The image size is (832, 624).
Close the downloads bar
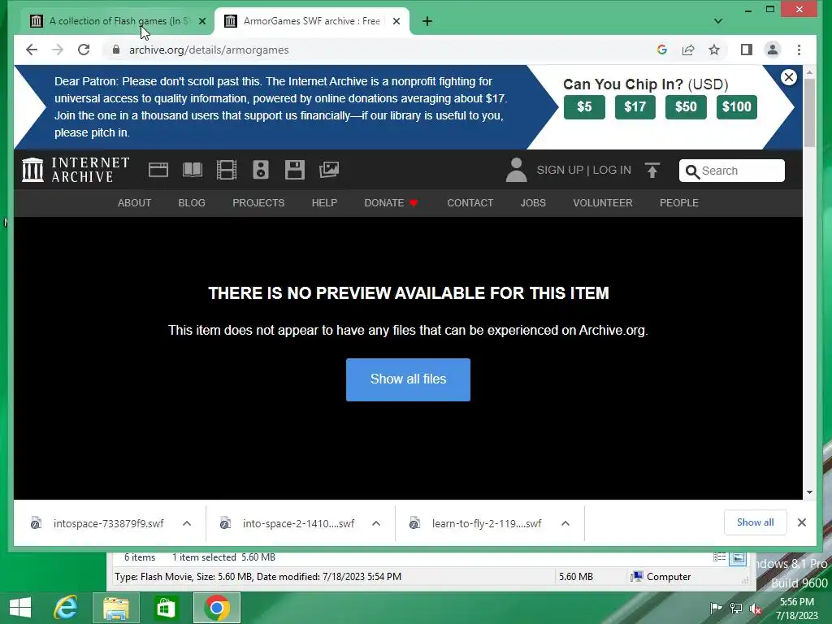802,522
